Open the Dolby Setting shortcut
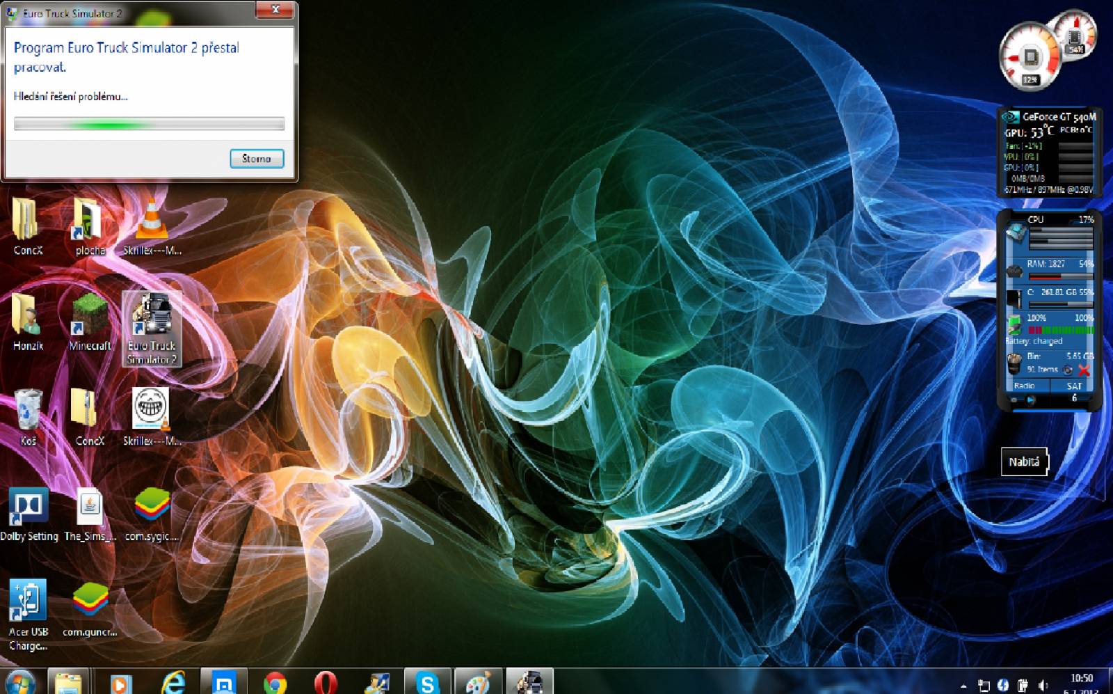 [29, 514]
